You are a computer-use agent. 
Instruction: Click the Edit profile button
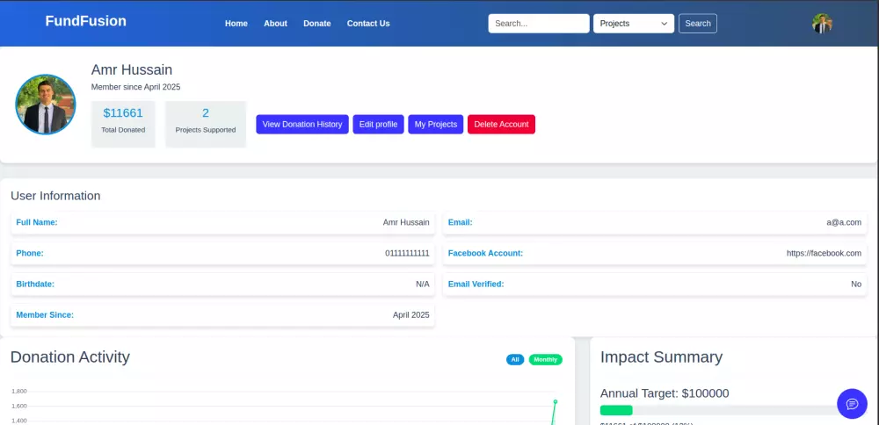click(x=378, y=125)
